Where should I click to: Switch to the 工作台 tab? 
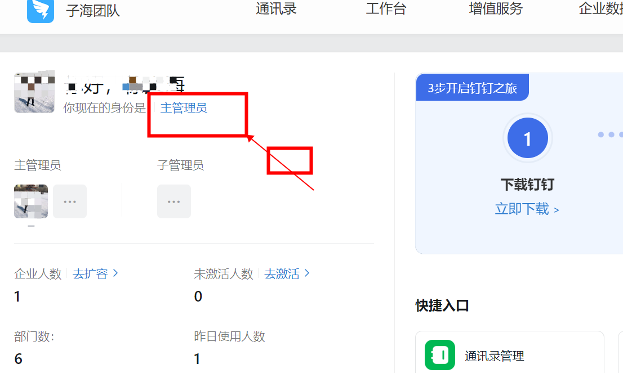click(x=386, y=9)
